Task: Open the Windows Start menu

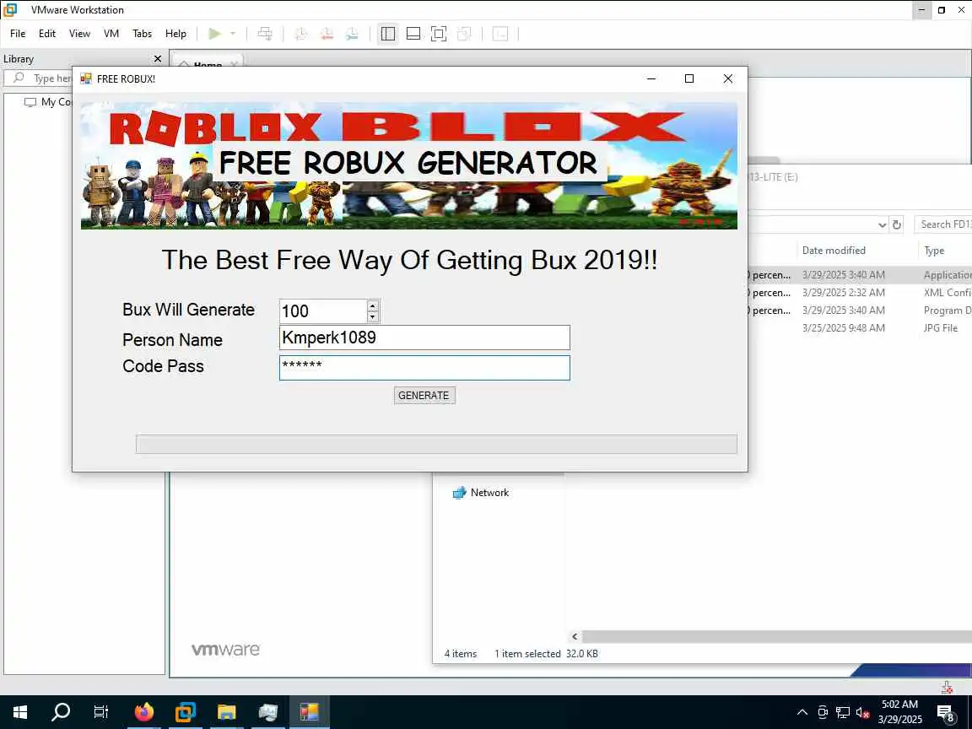Action: tap(20, 711)
